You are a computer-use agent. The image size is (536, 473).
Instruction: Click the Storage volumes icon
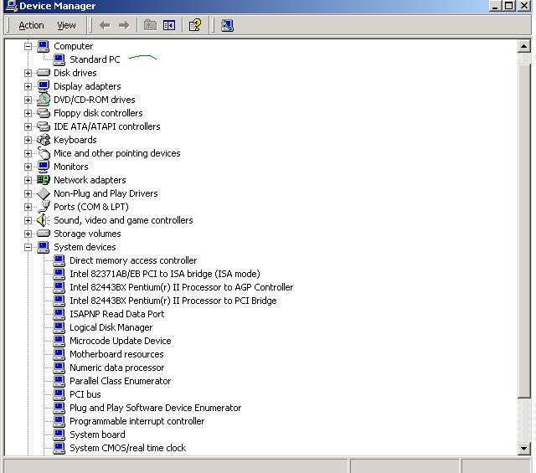coord(43,234)
